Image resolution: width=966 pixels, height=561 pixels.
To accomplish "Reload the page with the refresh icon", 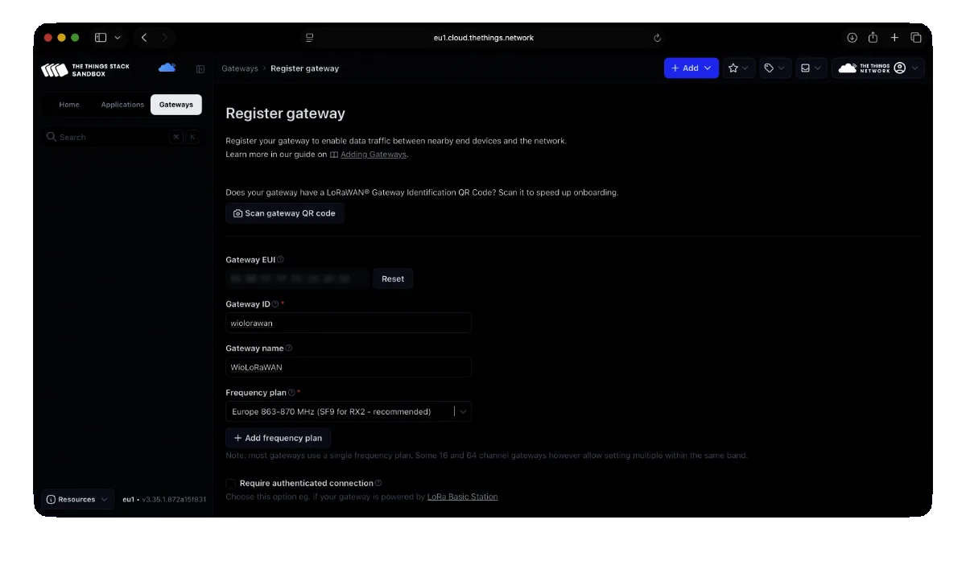I will pyautogui.click(x=657, y=38).
